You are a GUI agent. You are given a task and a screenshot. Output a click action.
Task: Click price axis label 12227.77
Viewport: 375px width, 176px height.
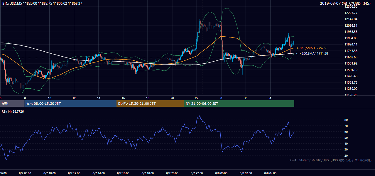(x=351, y=13)
